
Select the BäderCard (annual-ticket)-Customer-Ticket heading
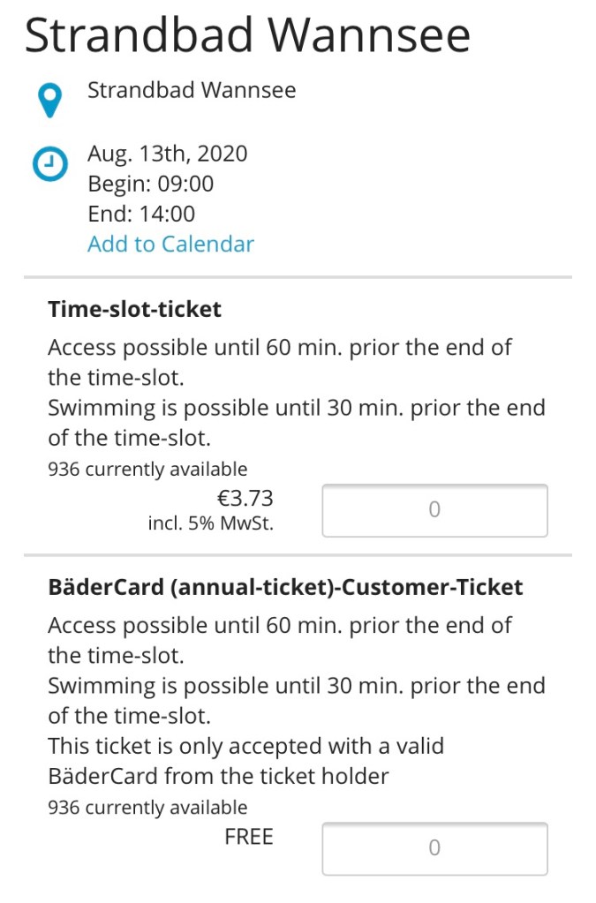point(285,587)
